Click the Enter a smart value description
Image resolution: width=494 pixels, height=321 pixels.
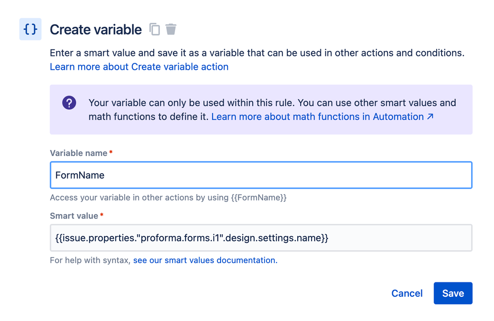pyautogui.click(x=257, y=53)
